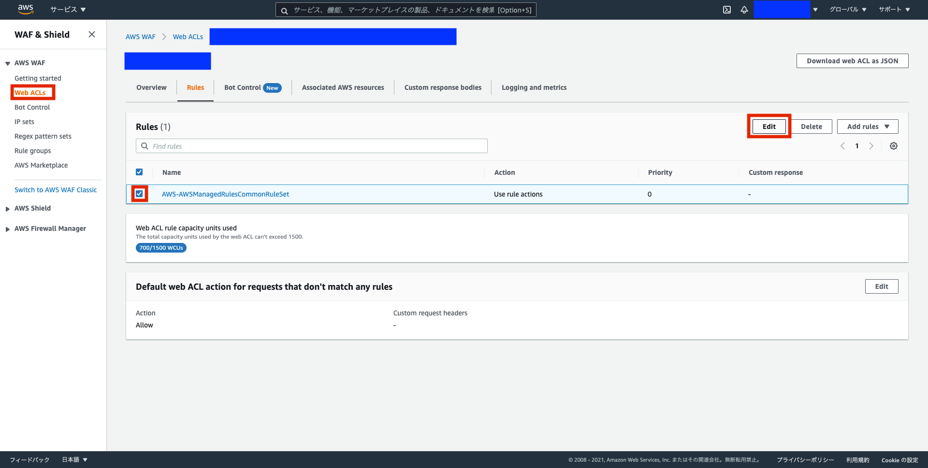Click Edit in the Rules panel
This screenshot has height=468, width=928.
click(x=769, y=127)
